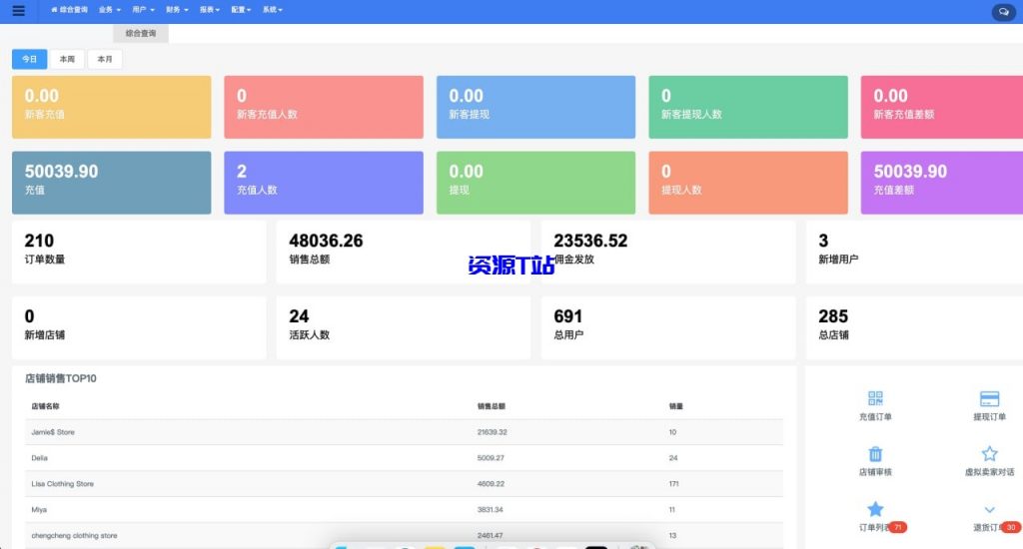1023x549 pixels.
Task: Switch to 本月 time filter
Action: click(x=105, y=59)
